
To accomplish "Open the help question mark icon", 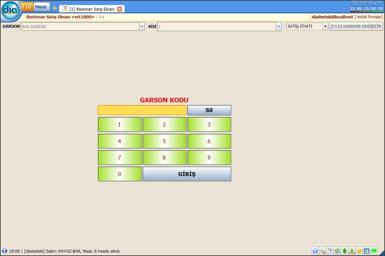I will pyautogui.click(x=315, y=251).
